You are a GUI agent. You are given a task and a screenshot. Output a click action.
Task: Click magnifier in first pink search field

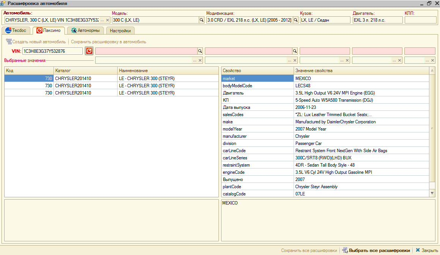coord(200,51)
